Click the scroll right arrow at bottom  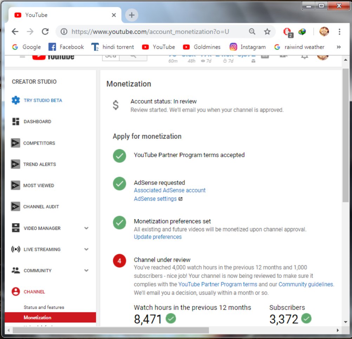pos(338,330)
